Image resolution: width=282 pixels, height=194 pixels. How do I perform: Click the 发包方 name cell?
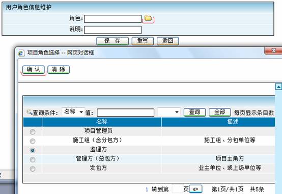(102, 168)
